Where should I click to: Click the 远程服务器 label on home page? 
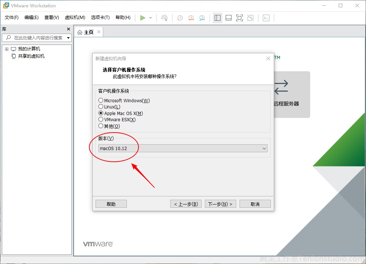tap(287, 104)
